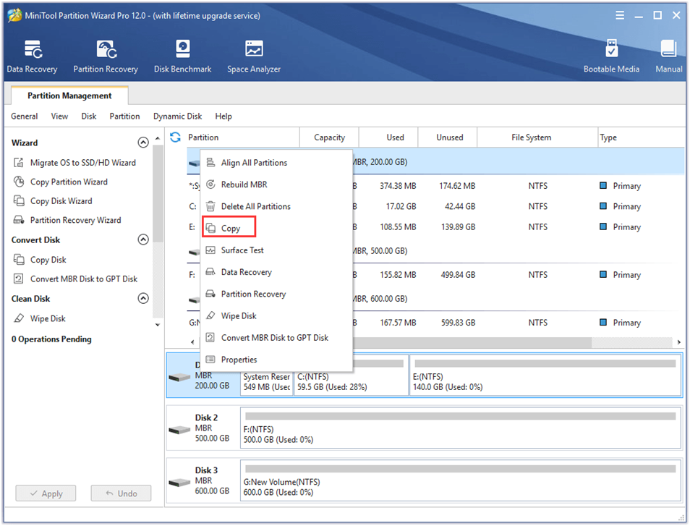This screenshot has width=690, height=526.
Task: Click the 599.83 GB unused value
Action: tap(458, 323)
